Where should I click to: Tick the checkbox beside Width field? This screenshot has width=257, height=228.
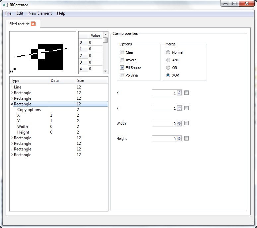[186, 123]
